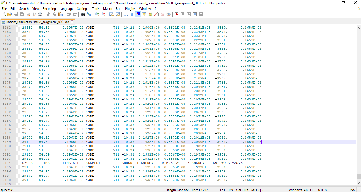361x192 pixels.
Task: Toggle the indent guide button
Action: tap(138, 14)
